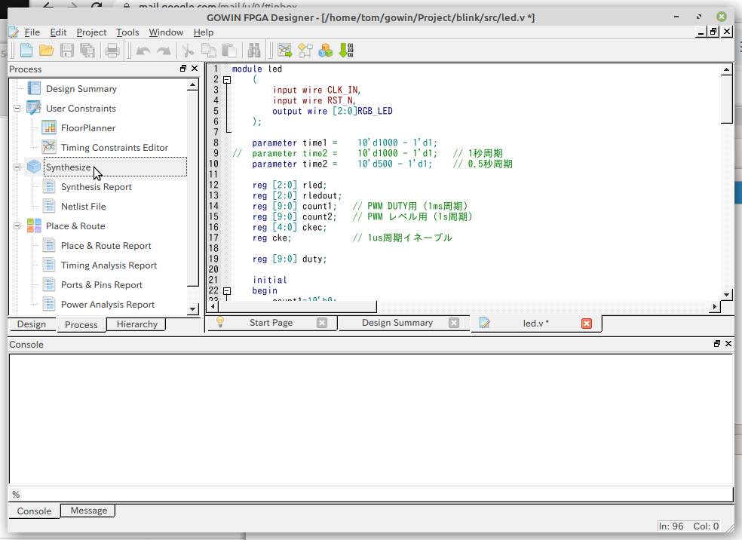
Task: Switch to the Start Page tab
Action: (271, 323)
